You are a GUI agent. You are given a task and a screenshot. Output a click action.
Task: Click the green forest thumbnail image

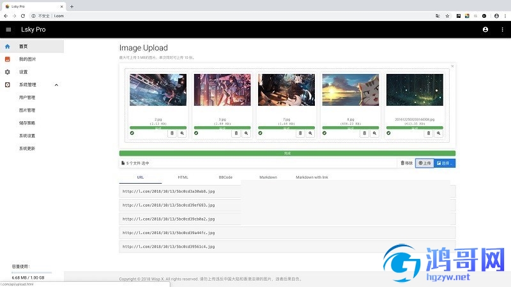(x=415, y=90)
